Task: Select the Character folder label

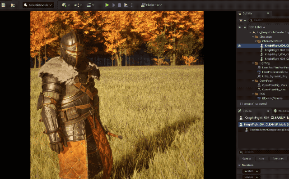Action: [x=266, y=37]
